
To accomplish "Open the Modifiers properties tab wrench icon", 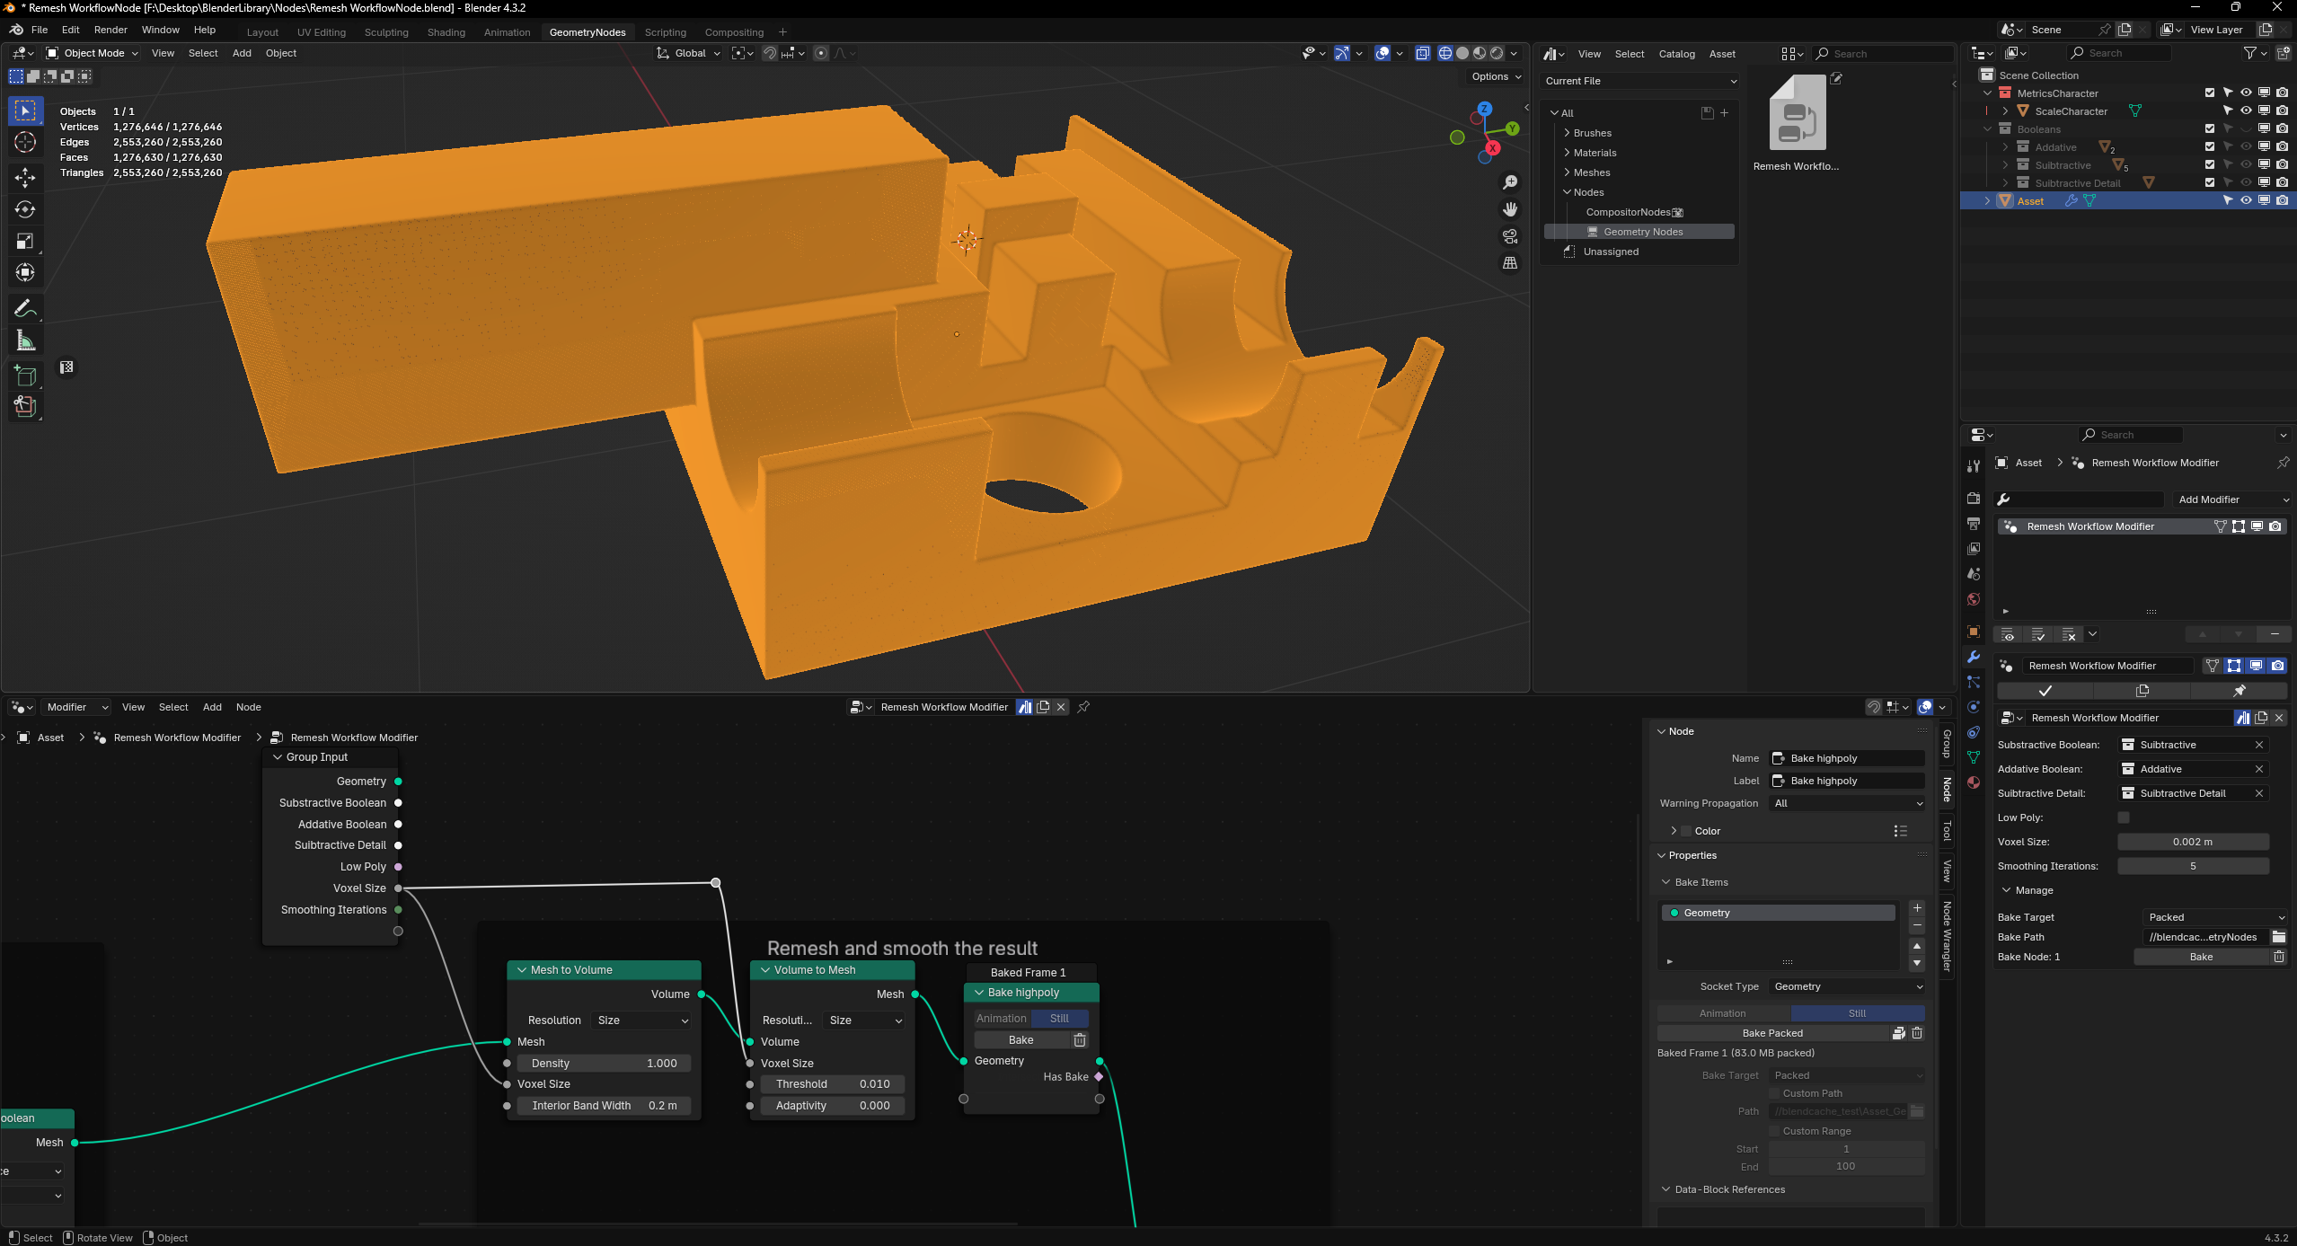I will [1973, 657].
